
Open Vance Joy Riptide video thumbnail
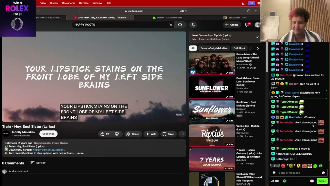[x=212, y=136]
